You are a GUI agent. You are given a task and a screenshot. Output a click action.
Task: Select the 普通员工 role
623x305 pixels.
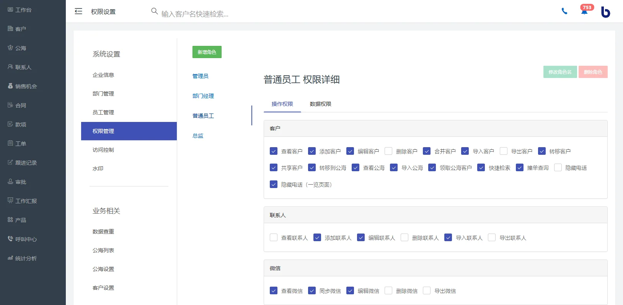(203, 116)
